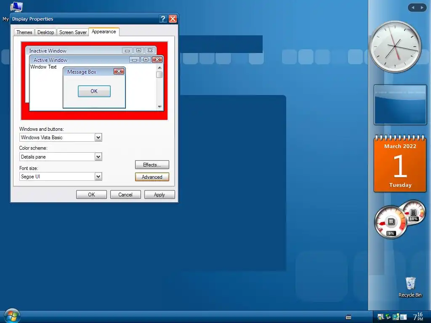
Task: Click the CPU meter gauge showing 9%
Action: coord(391,222)
